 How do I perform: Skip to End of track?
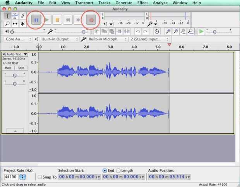[78, 20]
